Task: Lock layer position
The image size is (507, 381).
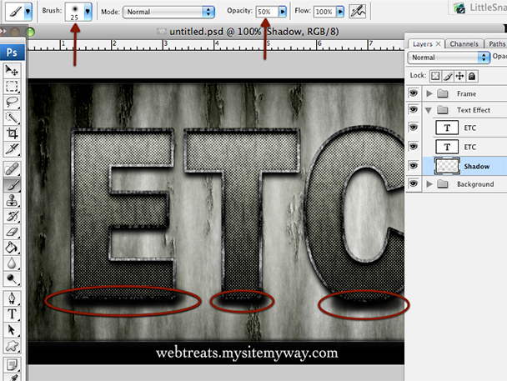Action: point(459,76)
